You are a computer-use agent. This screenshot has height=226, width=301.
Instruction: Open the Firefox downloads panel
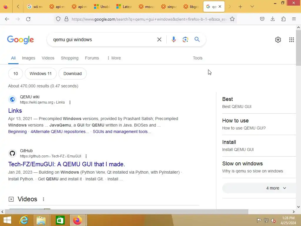click(272, 19)
